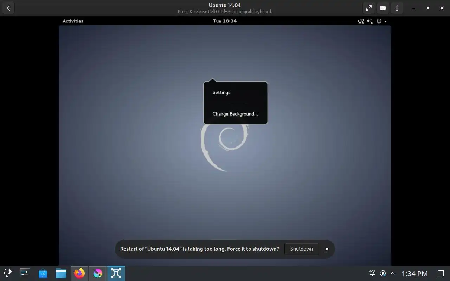Switch to Firefox in the taskbar
Image resolution: width=450 pixels, height=281 pixels.
click(79, 273)
